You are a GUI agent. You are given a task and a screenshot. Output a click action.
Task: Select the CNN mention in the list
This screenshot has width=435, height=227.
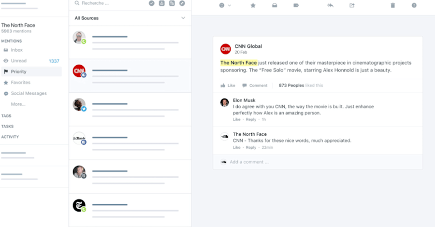(130, 76)
